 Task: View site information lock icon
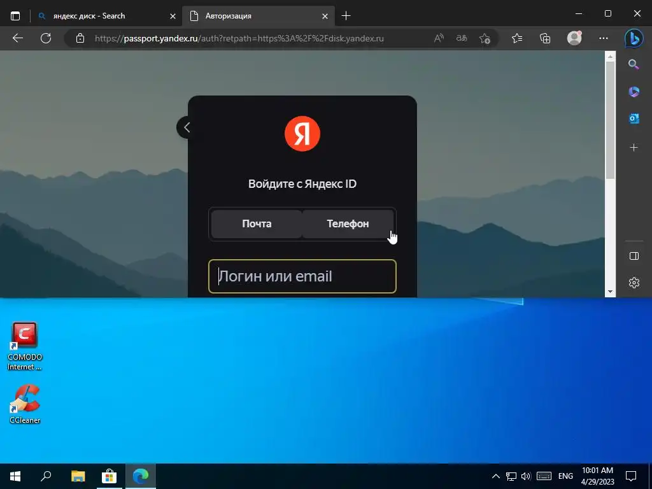[x=80, y=38]
